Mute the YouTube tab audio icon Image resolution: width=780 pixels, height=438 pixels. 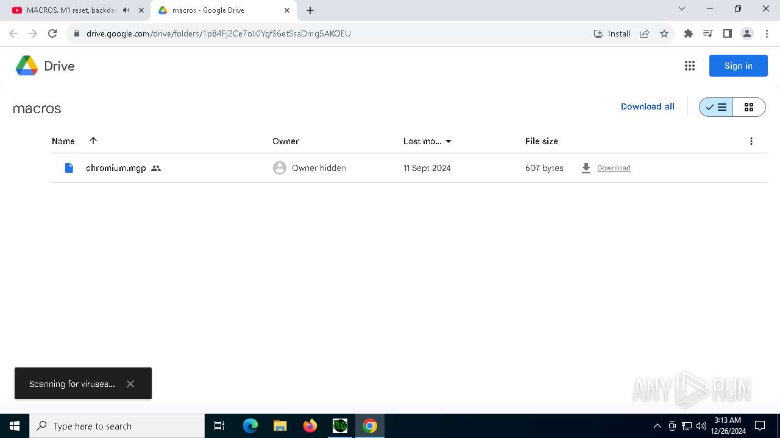pos(126,10)
